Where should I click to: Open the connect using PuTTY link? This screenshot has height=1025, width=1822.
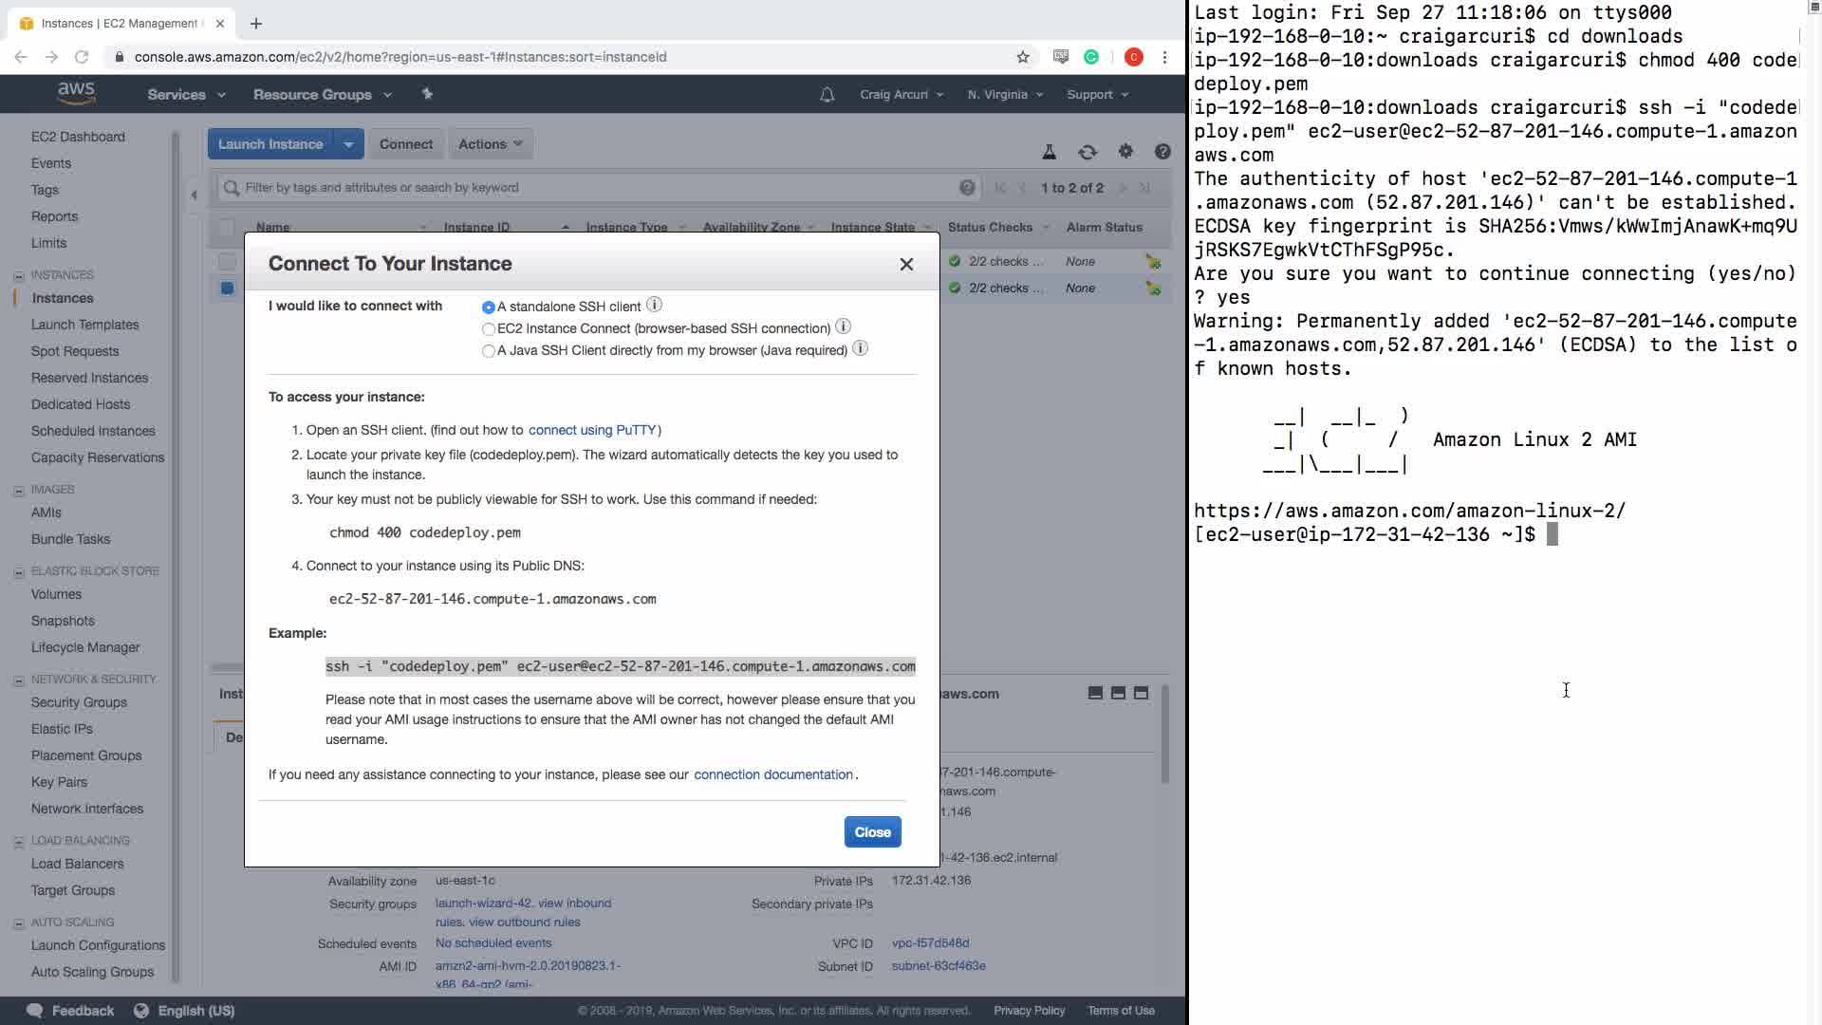(x=592, y=430)
